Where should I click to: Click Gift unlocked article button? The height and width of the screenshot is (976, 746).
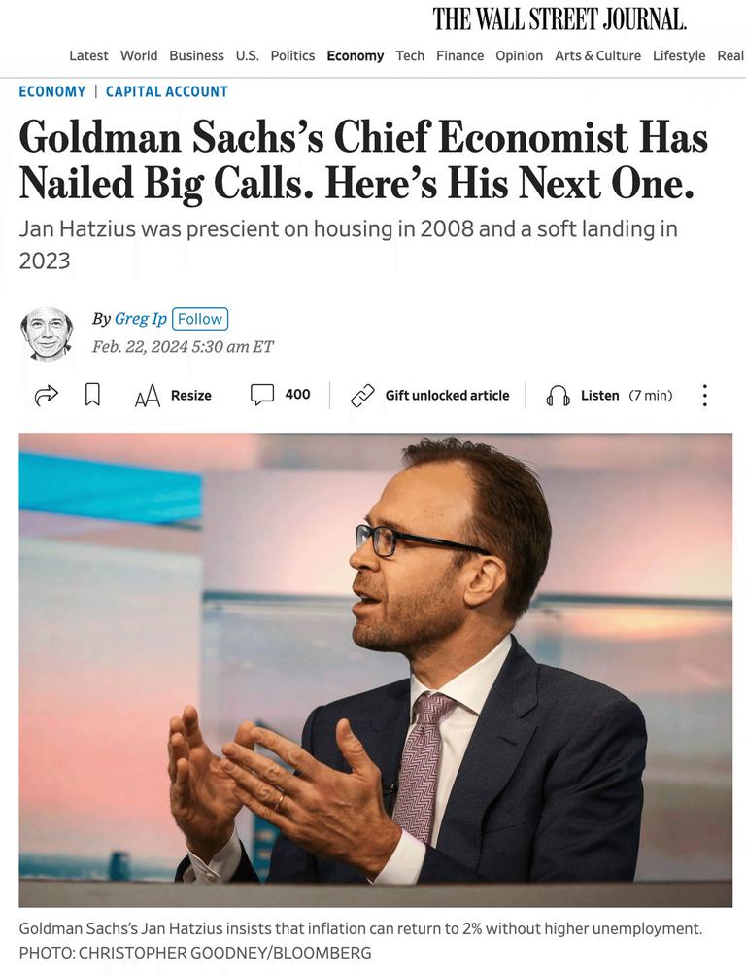pos(447,396)
